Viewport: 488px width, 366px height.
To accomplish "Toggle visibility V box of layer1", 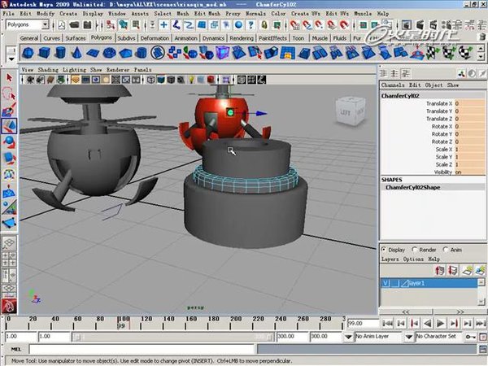I will tap(387, 283).
